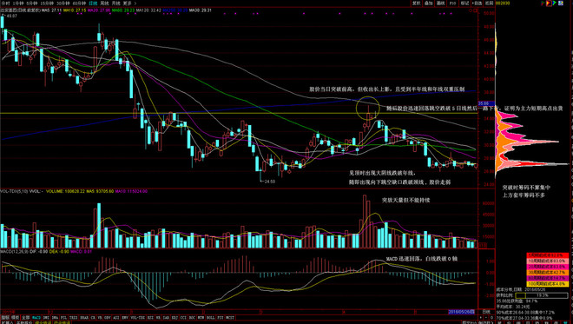Screen dimensions: 573x324
Task: Select the 周线 weekly chart tab
Action: coord(105,3)
